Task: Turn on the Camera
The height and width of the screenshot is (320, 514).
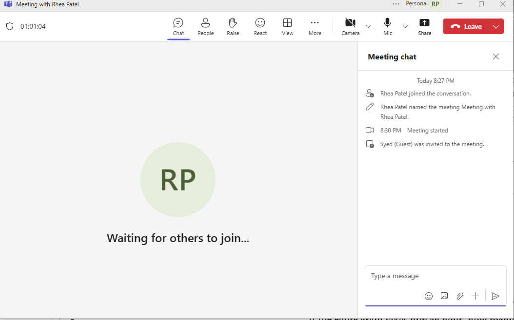Action: click(x=350, y=26)
